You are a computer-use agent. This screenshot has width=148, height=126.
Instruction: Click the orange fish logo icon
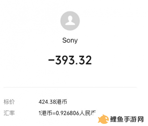[103, 119]
